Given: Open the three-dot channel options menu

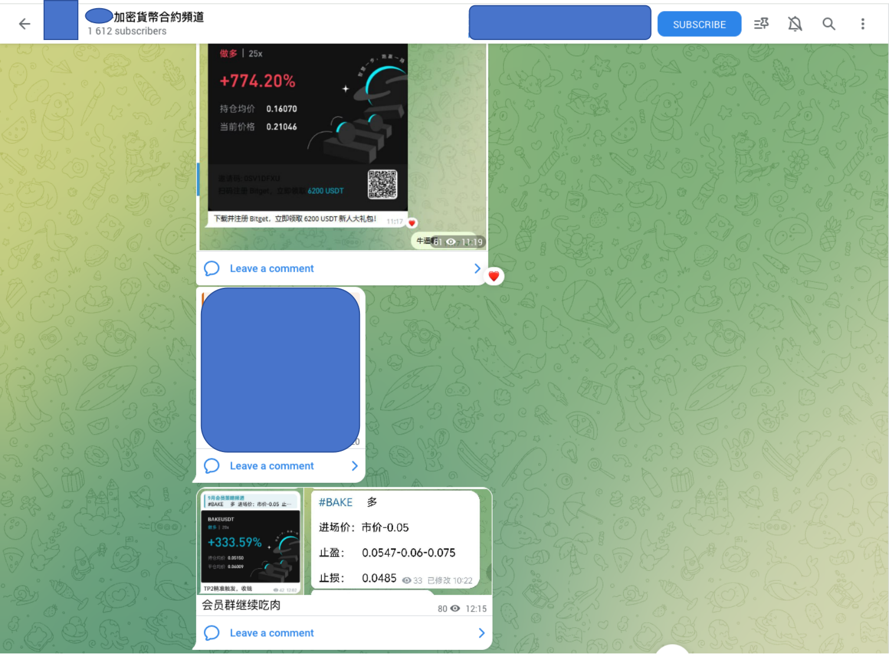Looking at the screenshot, I should 863,24.
